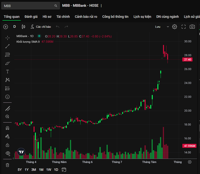Open time axis settings target icon

[190, 162]
